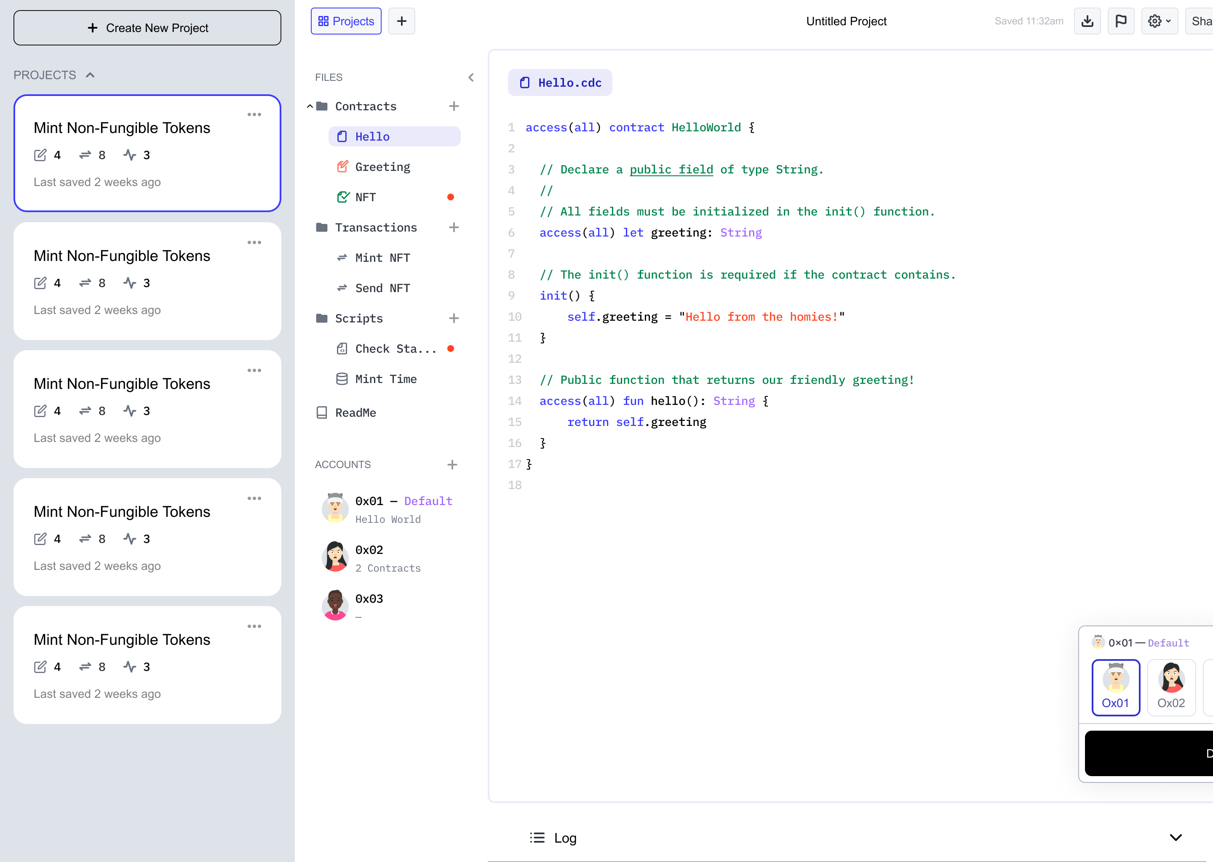Click the Projects navigation button
1213x862 pixels.
pos(346,21)
